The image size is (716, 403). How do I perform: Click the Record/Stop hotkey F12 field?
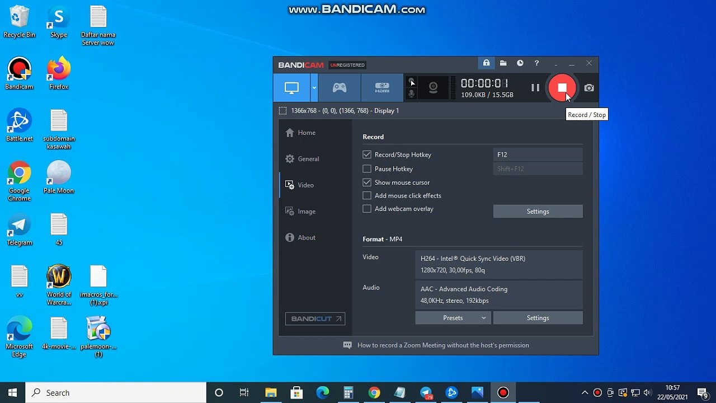pos(538,154)
